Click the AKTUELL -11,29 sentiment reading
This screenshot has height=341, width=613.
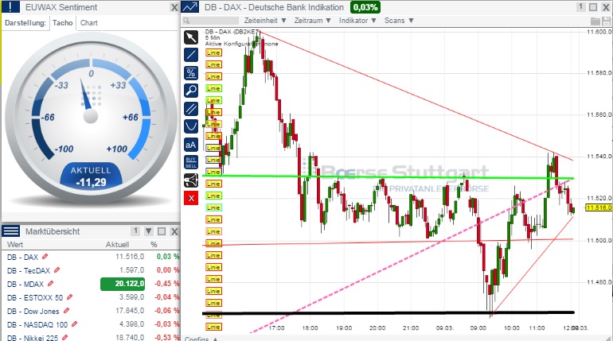point(91,176)
